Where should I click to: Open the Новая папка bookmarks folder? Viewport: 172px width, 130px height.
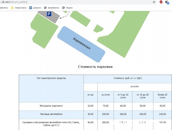point(19,8)
